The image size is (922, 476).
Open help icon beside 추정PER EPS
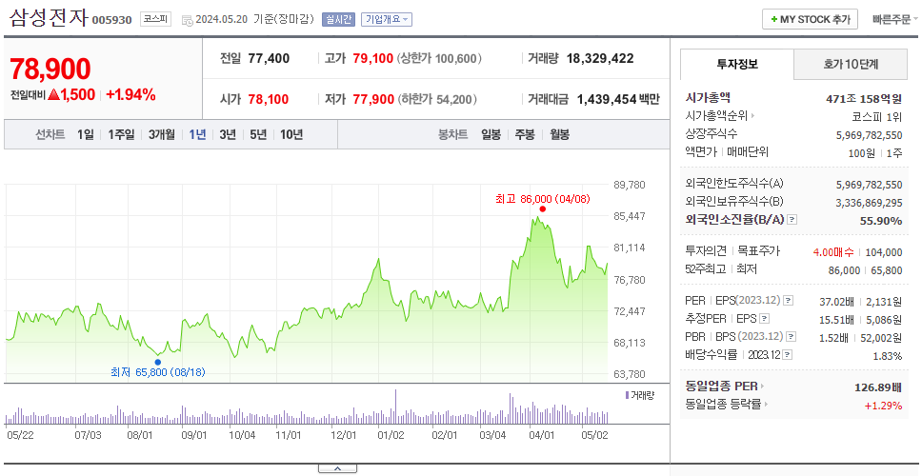click(764, 319)
